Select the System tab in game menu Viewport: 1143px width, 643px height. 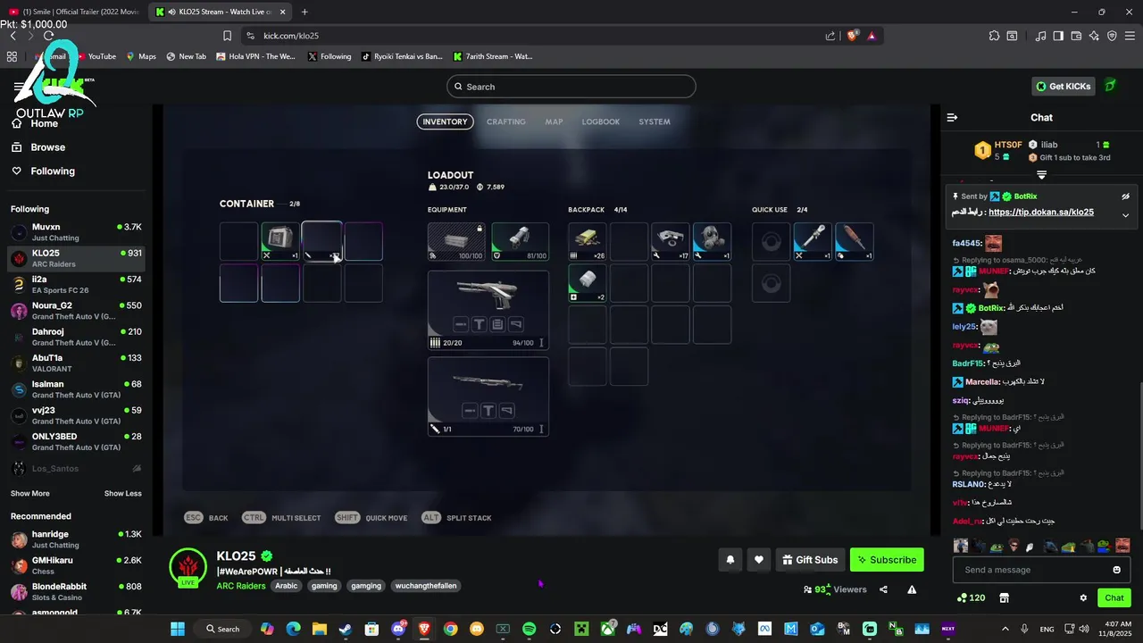pyautogui.click(x=655, y=121)
